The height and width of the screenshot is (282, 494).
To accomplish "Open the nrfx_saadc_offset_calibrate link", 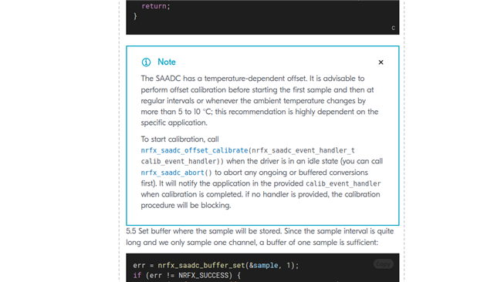I will pos(195,150).
